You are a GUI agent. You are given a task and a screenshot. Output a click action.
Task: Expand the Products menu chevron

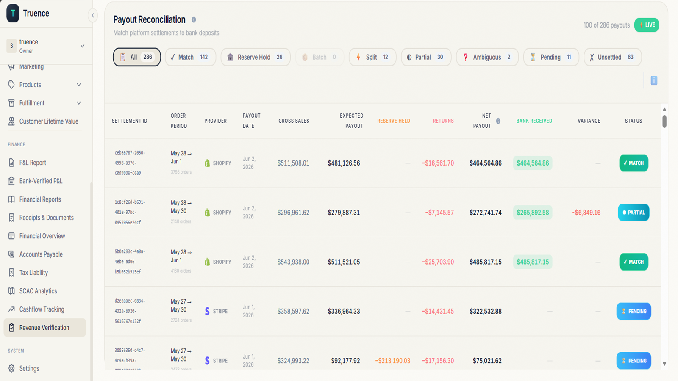[x=79, y=85]
